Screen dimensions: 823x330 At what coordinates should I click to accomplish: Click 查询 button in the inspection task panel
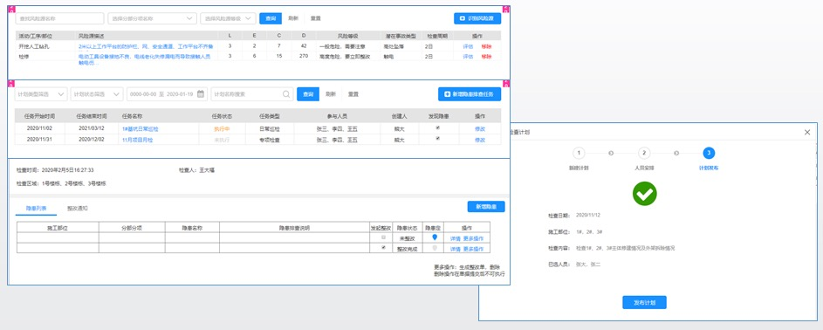click(x=308, y=94)
